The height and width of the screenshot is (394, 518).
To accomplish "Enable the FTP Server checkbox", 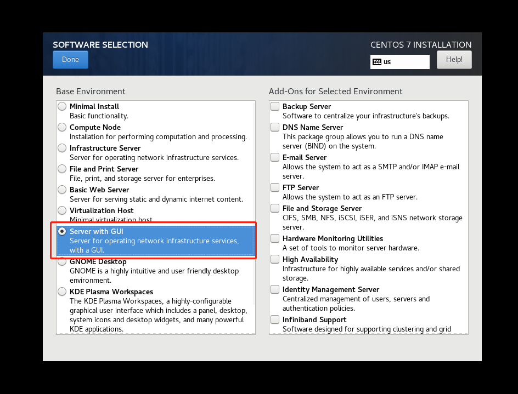I will 275,187.
